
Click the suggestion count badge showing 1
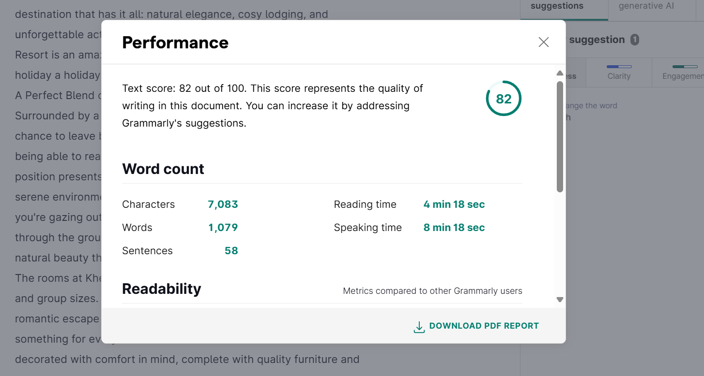[x=635, y=40]
